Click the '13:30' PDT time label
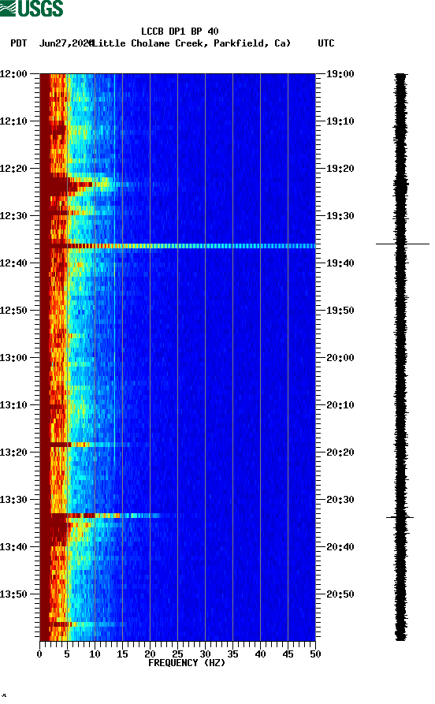 tap(13, 500)
